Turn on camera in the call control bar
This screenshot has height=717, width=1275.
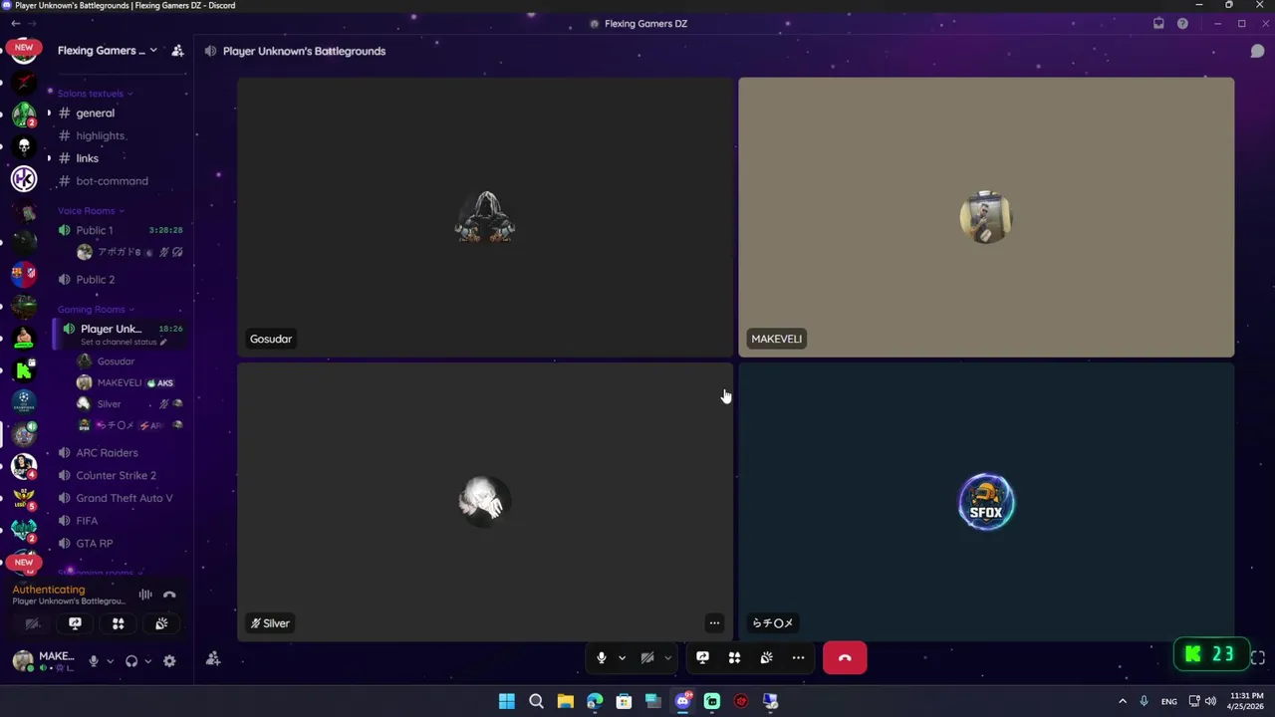pos(647,657)
